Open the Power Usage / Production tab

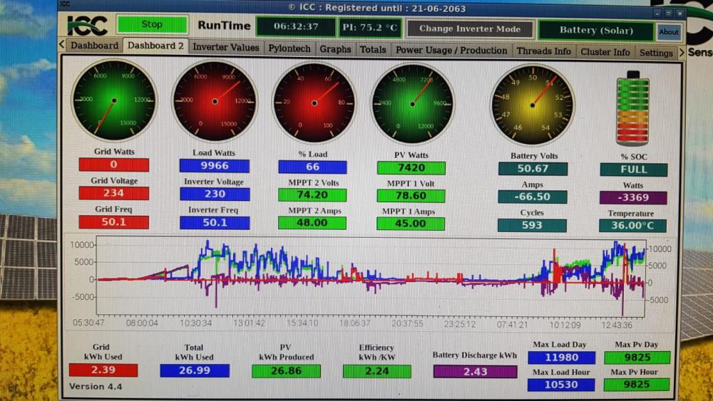pyautogui.click(x=451, y=51)
